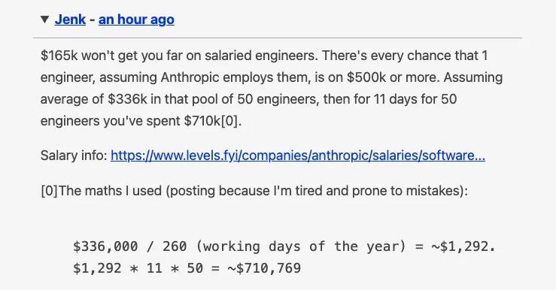Open the Jenk user profile link
The image size is (556, 290).
point(70,20)
